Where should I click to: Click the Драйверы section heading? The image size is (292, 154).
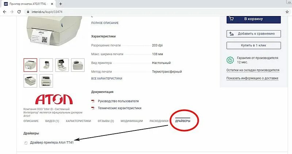click(x=31, y=133)
